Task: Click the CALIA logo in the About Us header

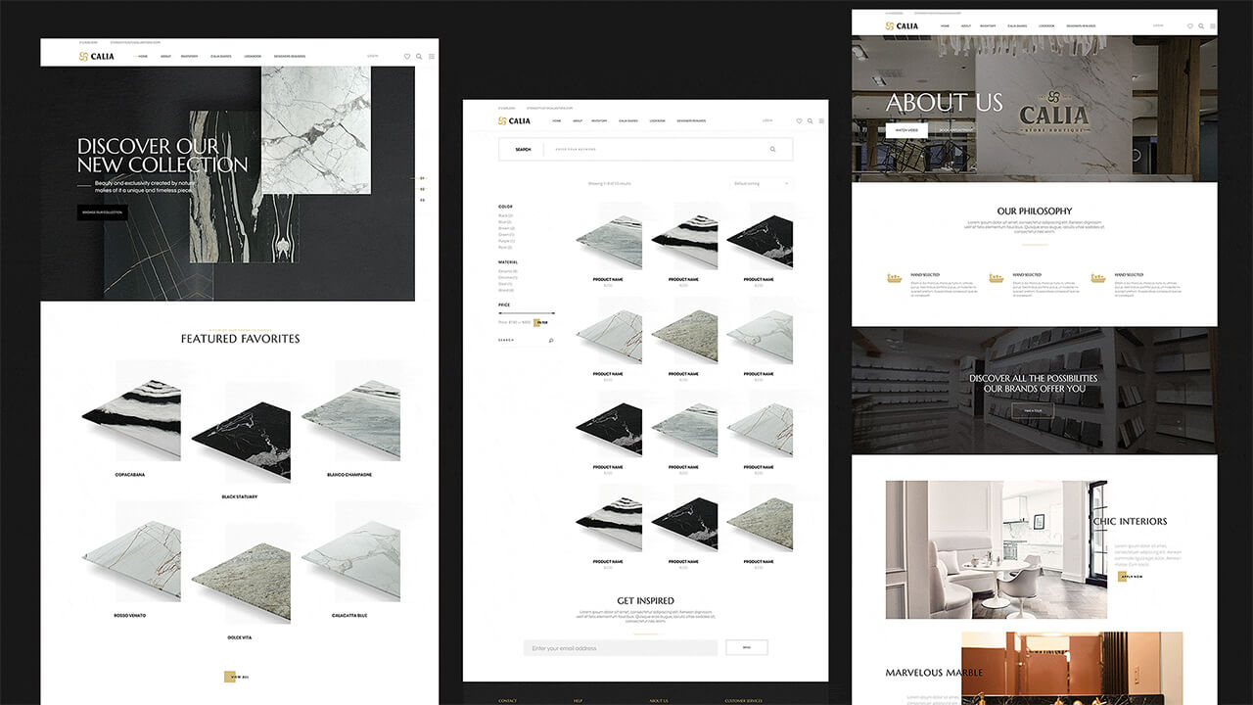Action: coord(903,26)
